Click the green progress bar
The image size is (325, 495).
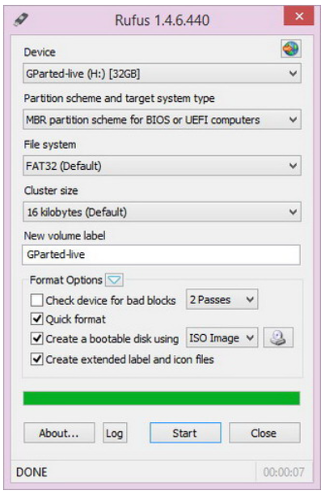click(x=162, y=399)
